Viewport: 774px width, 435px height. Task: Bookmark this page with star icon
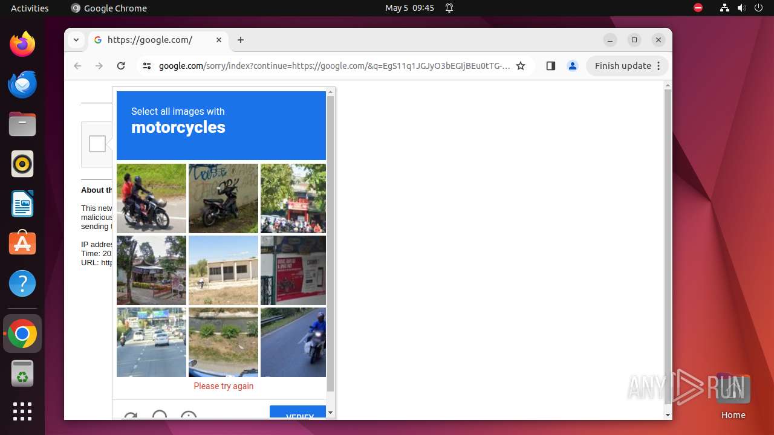point(521,66)
